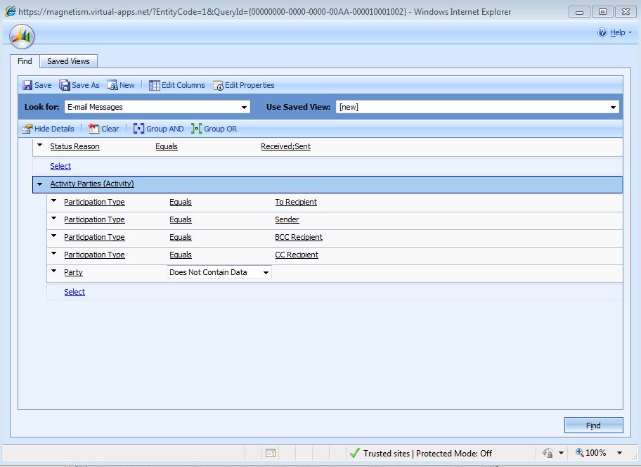The width and height of the screenshot is (641, 467).
Task: Switch to the Saved Views tab
Action: [x=68, y=61]
